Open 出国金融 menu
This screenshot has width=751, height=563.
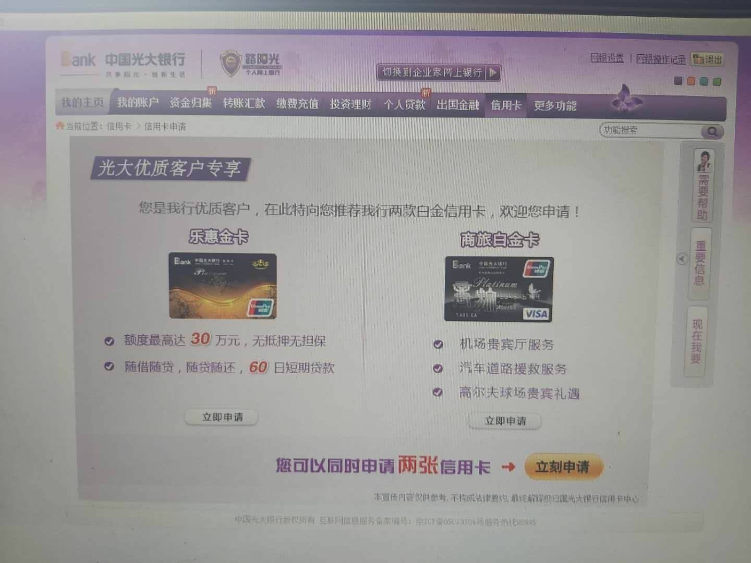click(x=458, y=105)
